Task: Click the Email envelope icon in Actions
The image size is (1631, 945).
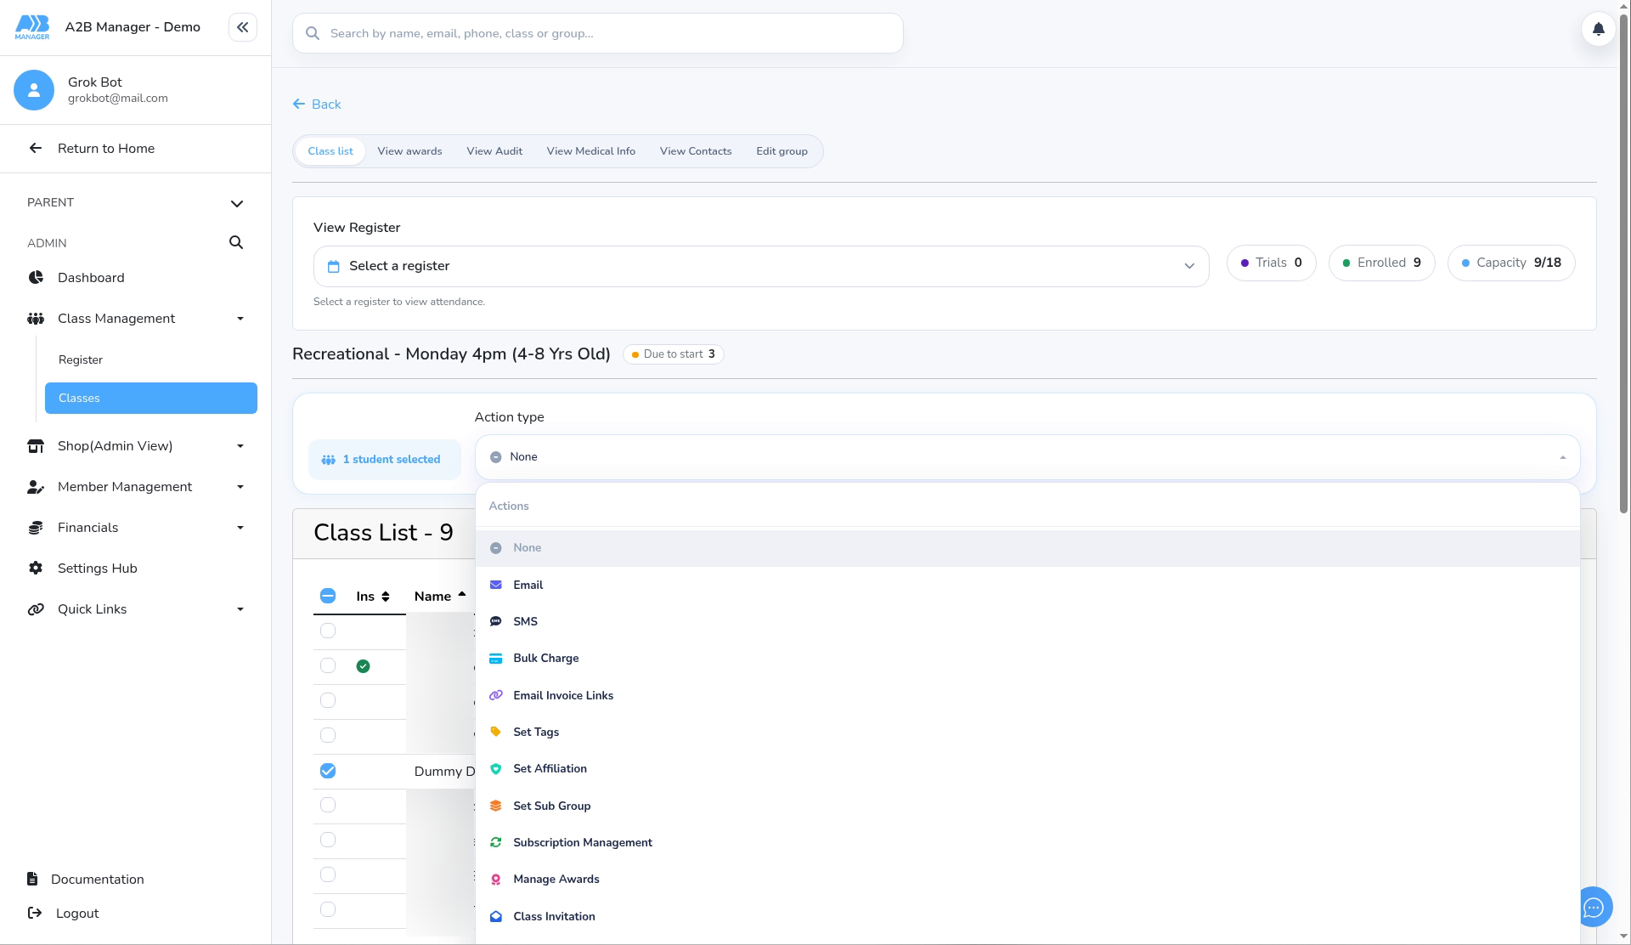Action: [496, 585]
